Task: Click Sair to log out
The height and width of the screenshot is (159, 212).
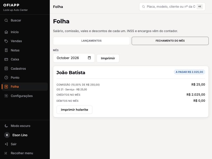Action: pos(25,144)
